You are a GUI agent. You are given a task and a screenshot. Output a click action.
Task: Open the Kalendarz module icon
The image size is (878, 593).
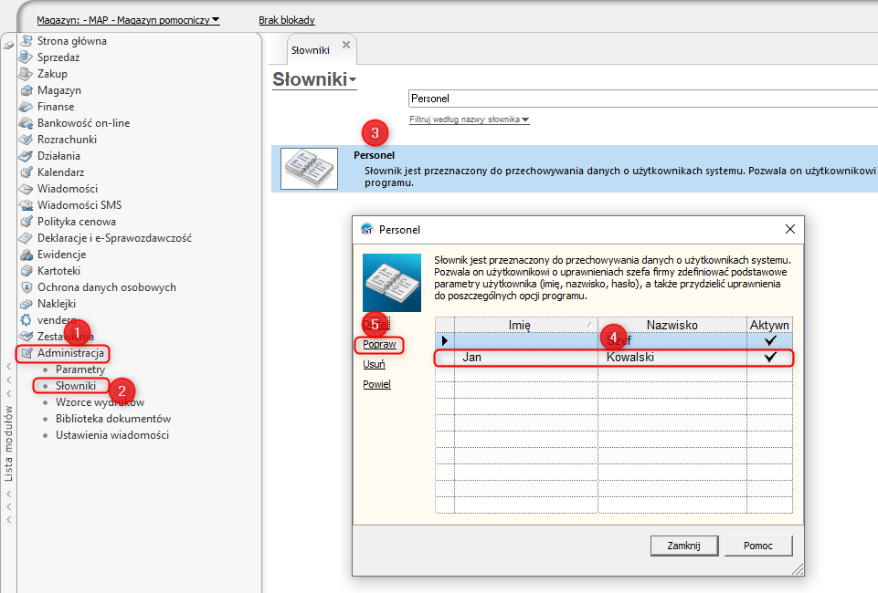pos(26,172)
